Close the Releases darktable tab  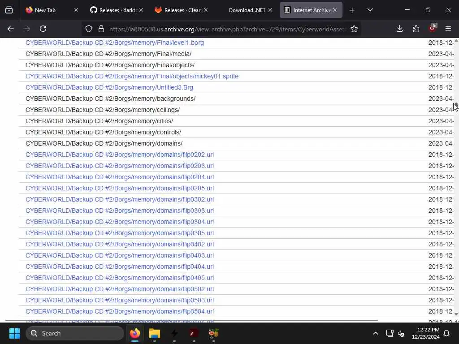(x=141, y=10)
